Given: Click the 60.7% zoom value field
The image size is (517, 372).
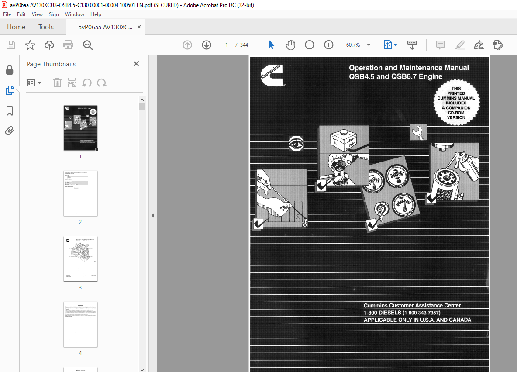Looking at the screenshot, I should coord(353,45).
